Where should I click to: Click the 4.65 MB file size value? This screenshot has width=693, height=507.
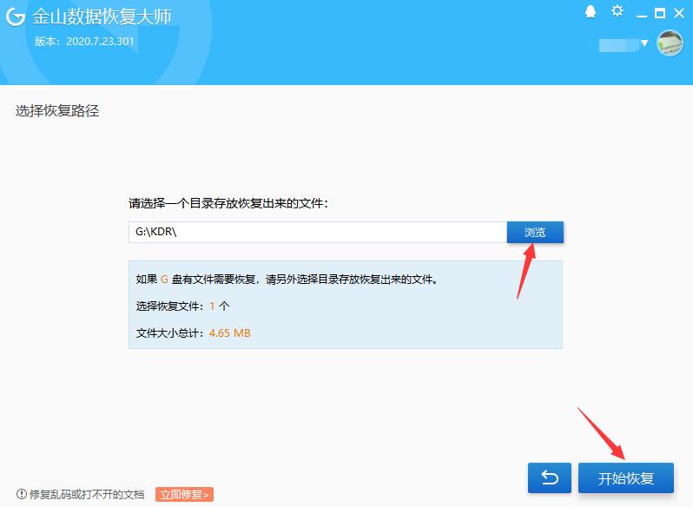tap(230, 333)
